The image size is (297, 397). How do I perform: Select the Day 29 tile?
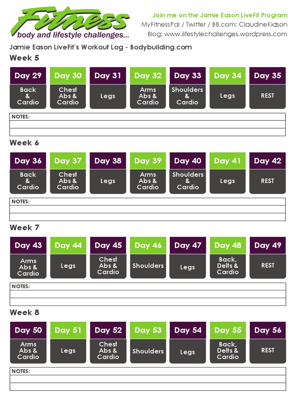[28, 76]
